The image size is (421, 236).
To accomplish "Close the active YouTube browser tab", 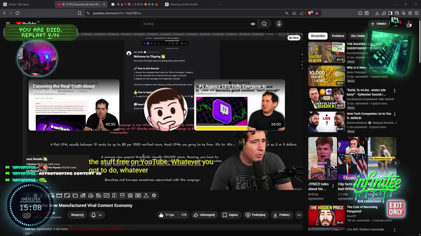I will pyautogui.click(x=104, y=4).
